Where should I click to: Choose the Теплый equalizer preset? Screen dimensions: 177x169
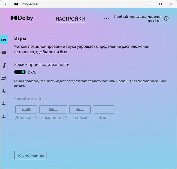click(80, 109)
